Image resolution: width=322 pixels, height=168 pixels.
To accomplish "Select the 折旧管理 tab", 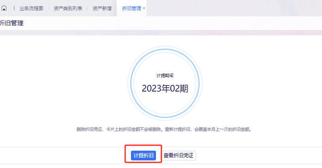I will pos(132,8).
